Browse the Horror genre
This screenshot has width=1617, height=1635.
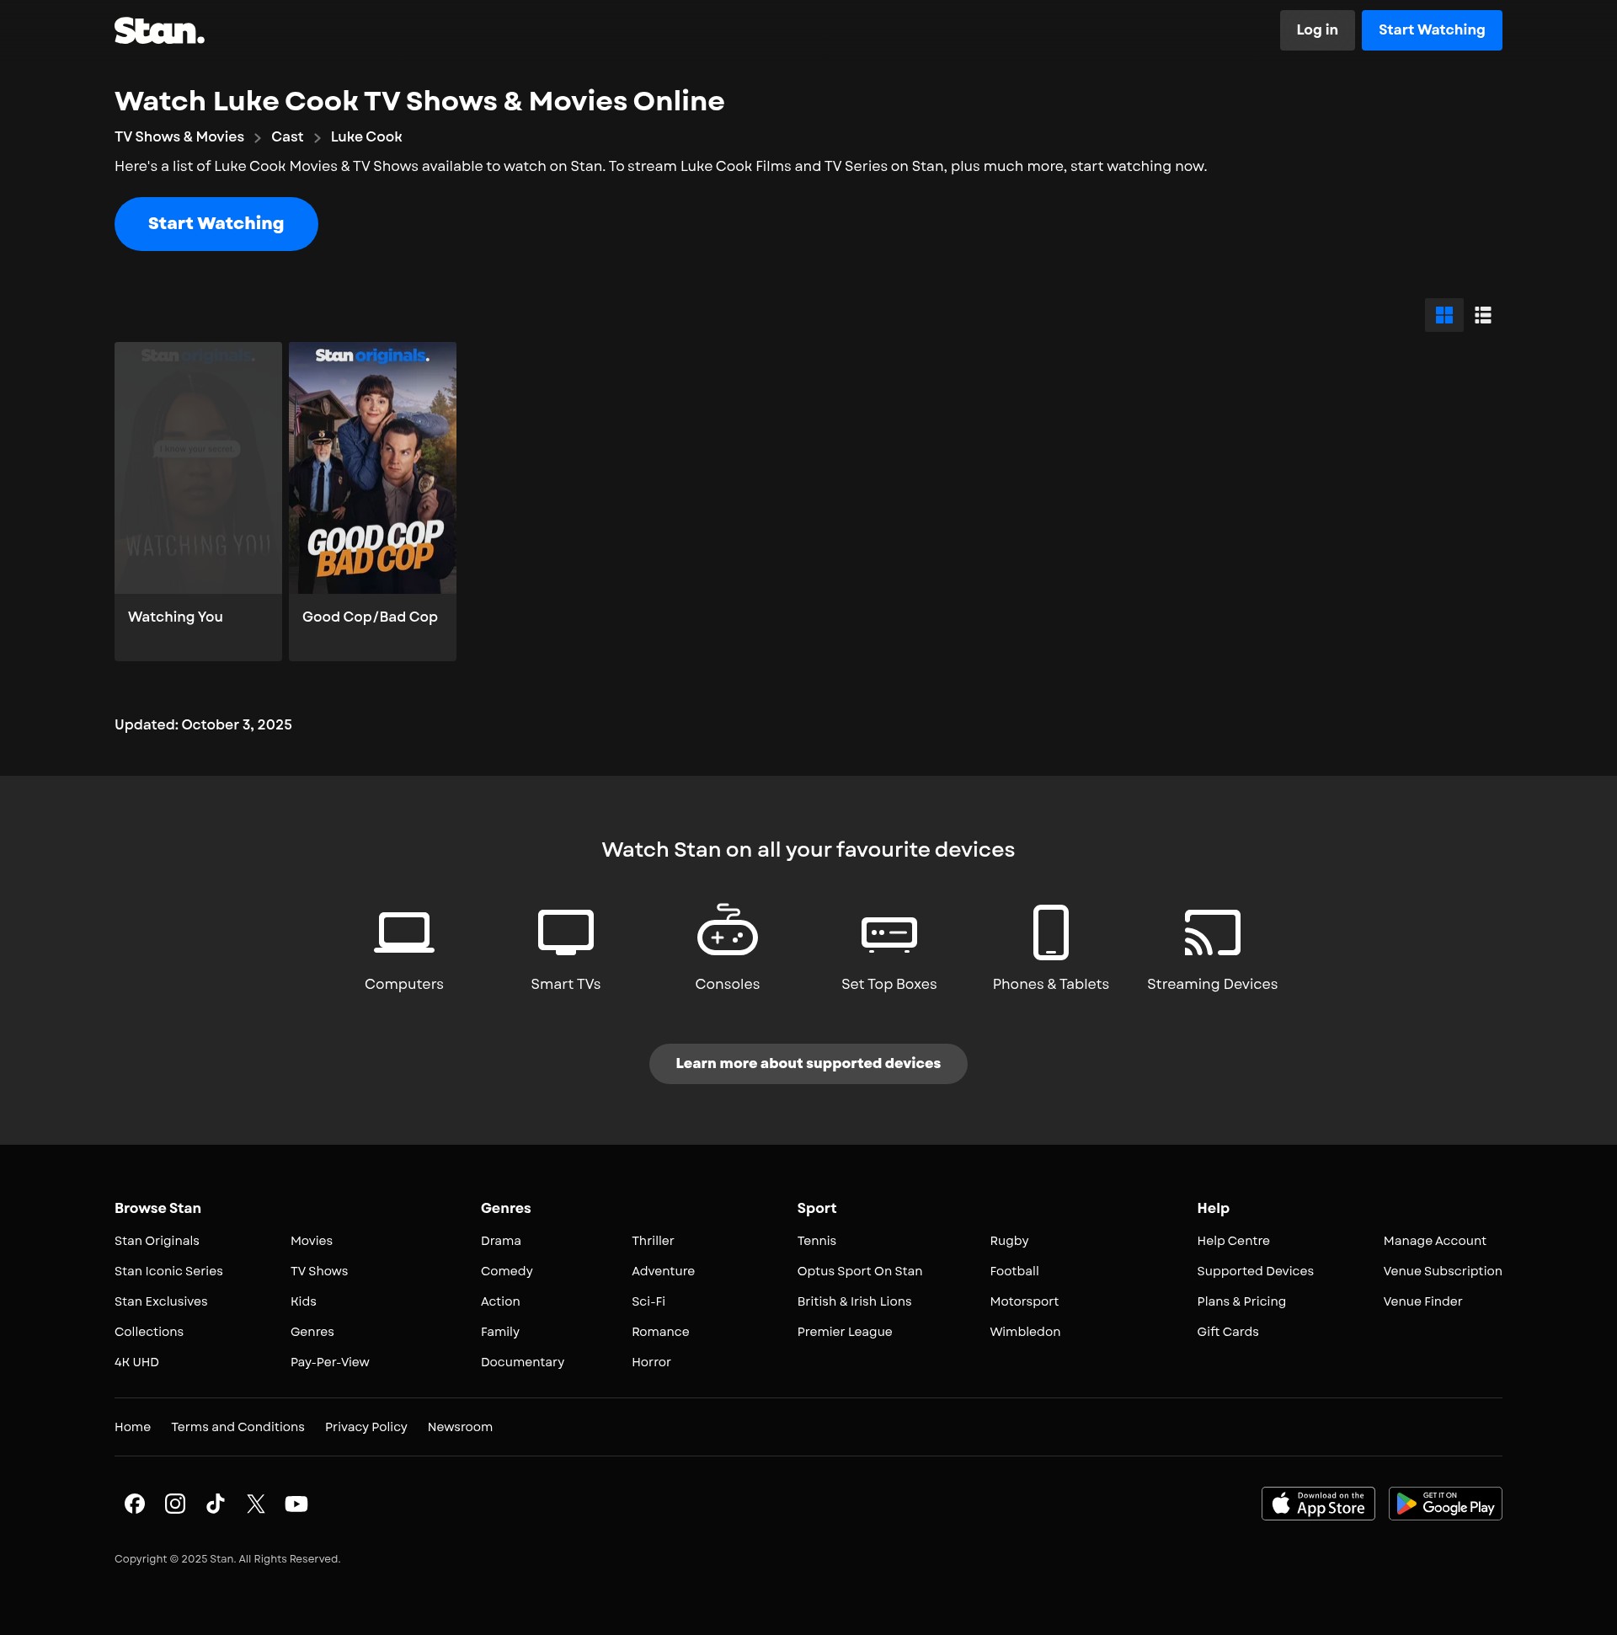(651, 1363)
